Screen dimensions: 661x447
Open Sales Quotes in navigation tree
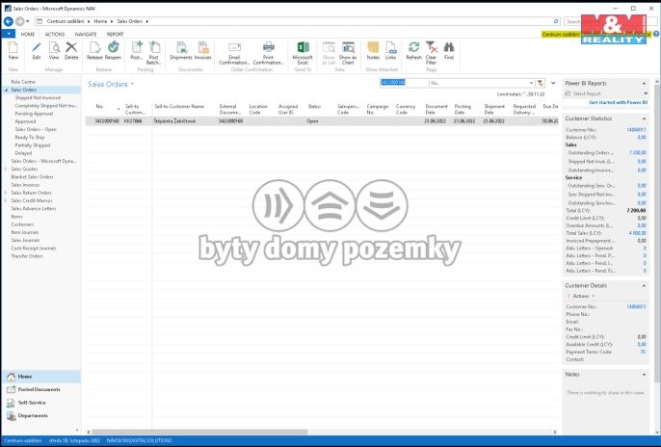(24, 169)
